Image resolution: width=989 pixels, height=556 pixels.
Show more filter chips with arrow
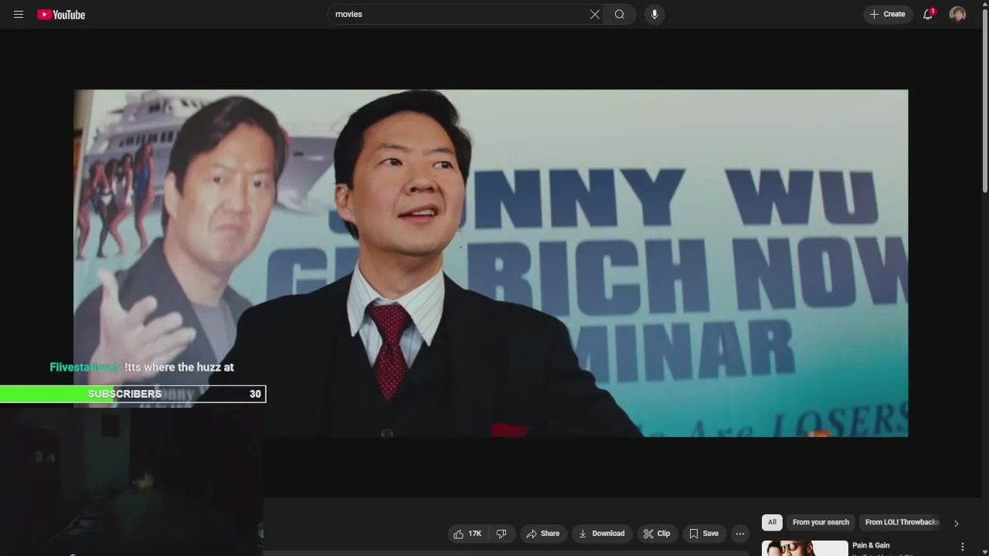coord(956,523)
